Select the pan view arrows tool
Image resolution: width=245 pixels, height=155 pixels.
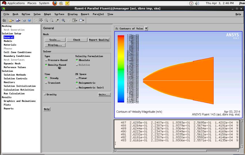[41, 20]
